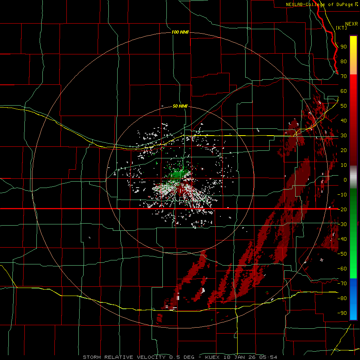The image size is (360, 360).
Task: Click the -30 value on velocity scale
Action: coord(342,224)
